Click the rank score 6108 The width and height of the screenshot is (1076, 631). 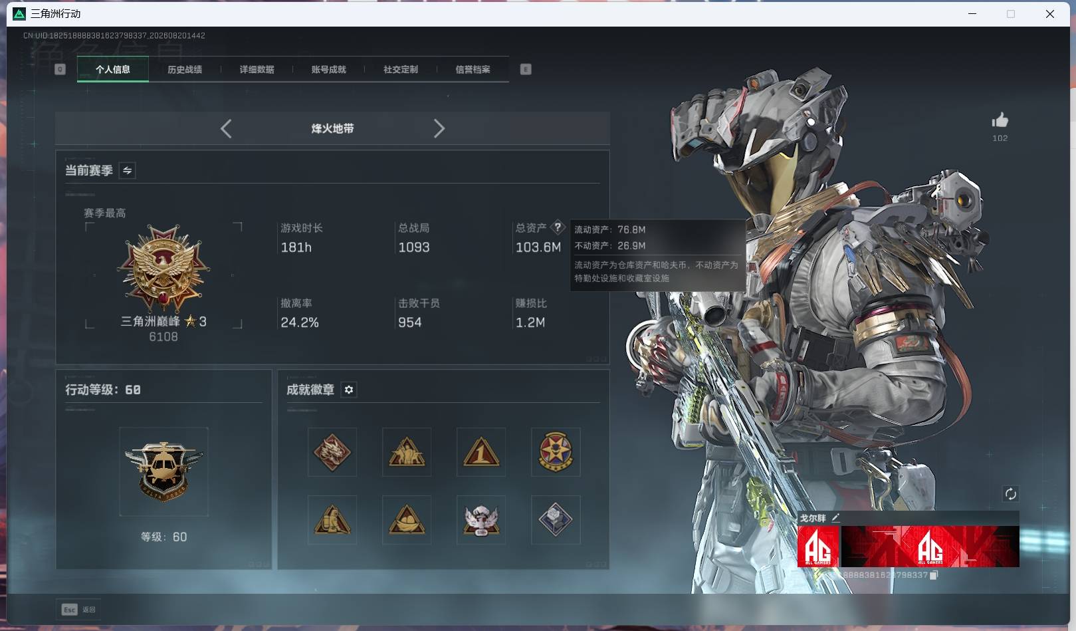tap(163, 337)
